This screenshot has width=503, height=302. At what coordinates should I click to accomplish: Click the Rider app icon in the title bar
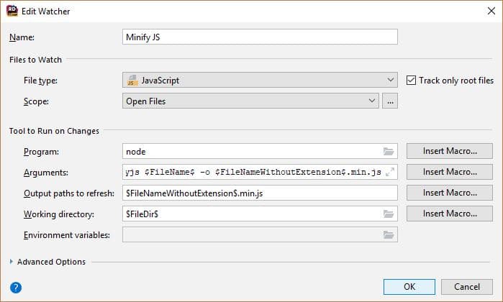pos(12,11)
